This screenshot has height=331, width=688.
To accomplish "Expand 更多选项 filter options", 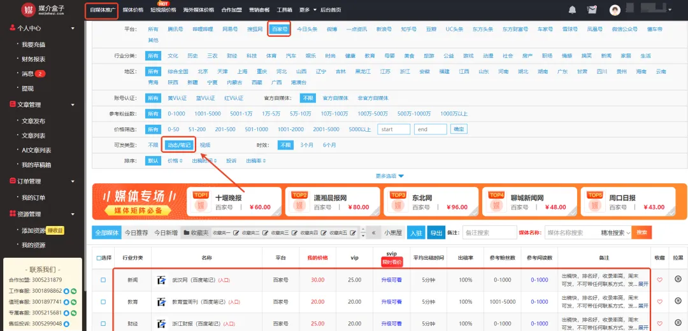I will tap(390, 176).
